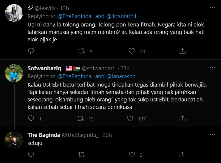Image resolution: width=221 pixels, height=163 pixels.
Task: Retweet Sofwanhaziq_'s tweet
Action: pyautogui.click(x=81, y=119)
